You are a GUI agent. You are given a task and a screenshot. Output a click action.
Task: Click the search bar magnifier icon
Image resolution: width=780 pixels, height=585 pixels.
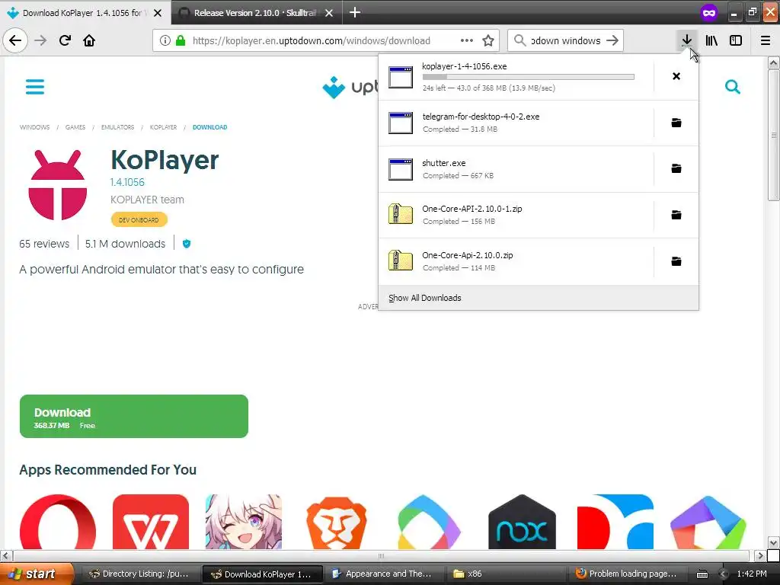pyautogui.click(x=519, y=40)
